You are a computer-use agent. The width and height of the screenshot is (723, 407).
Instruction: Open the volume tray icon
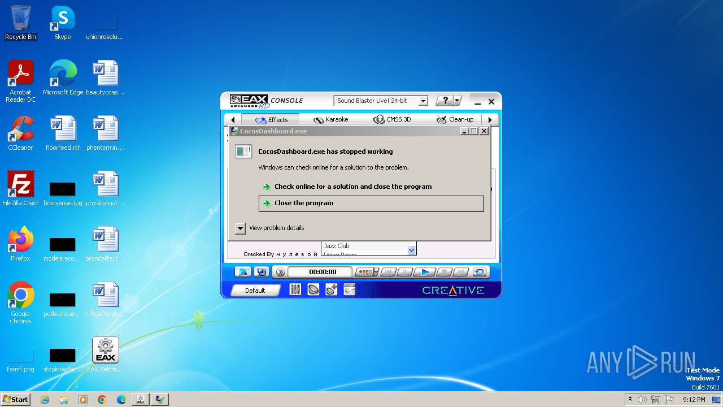click(x=642, y=400)
